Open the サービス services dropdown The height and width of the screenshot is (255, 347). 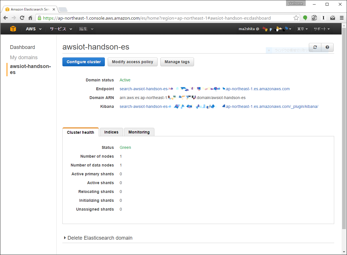click(61, 29)
